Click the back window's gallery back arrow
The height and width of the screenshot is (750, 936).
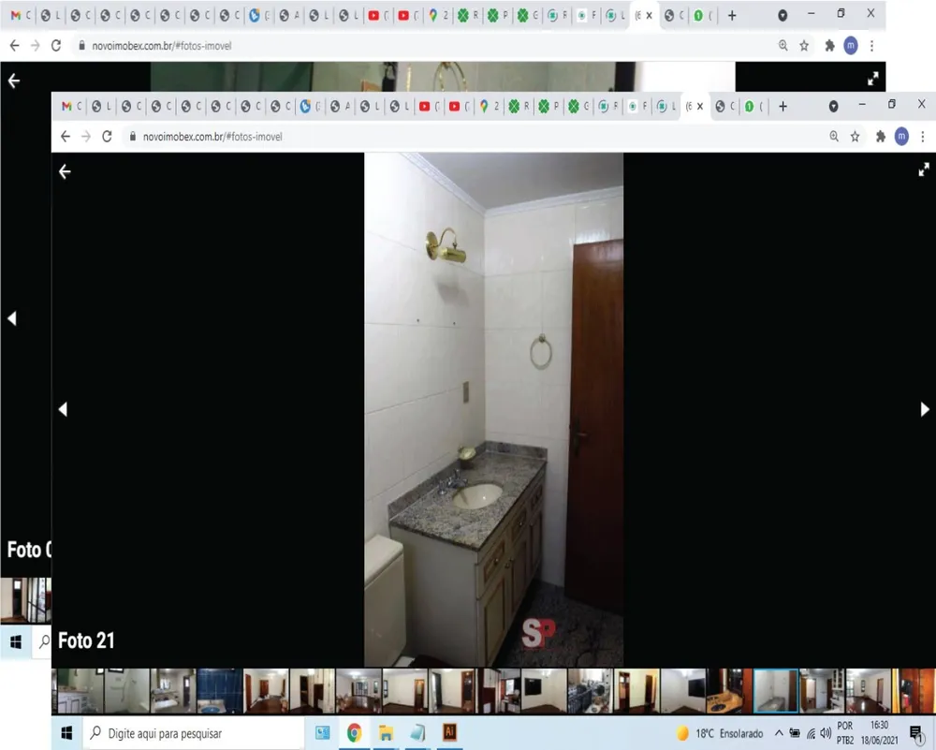[x=14, y=81]
